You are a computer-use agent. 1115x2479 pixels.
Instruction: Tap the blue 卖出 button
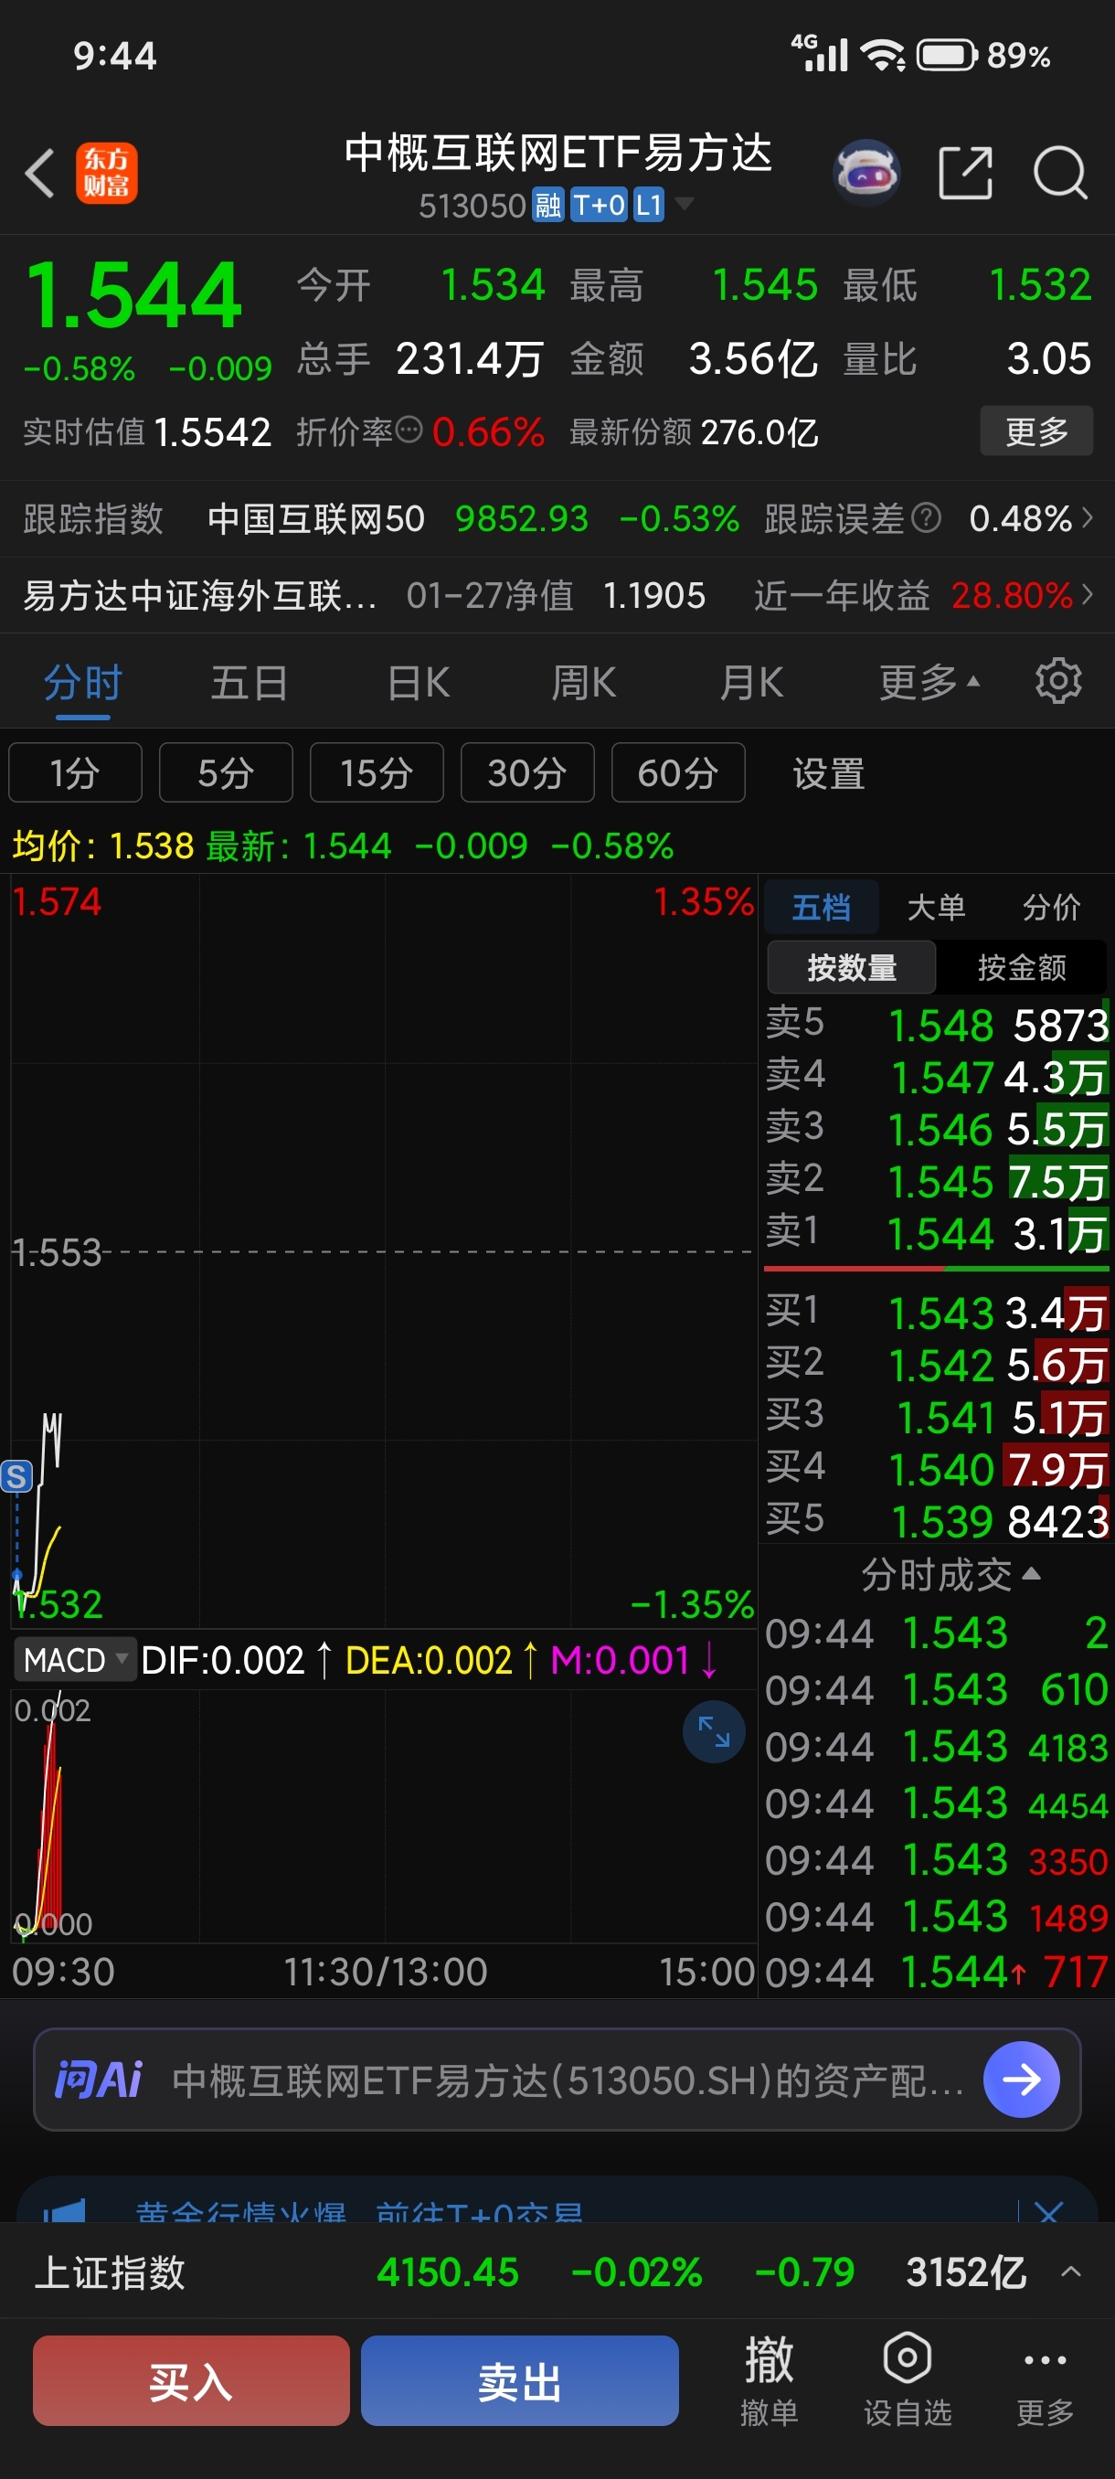point(519,2380)
